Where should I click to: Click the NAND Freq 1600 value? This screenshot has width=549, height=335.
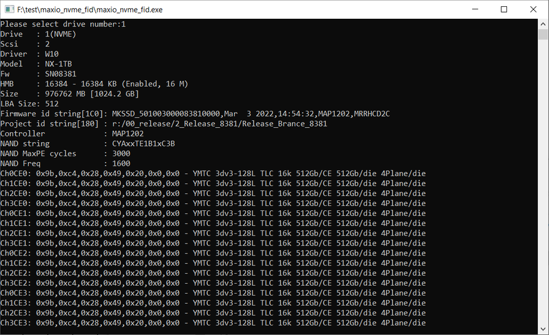point(121,163)
